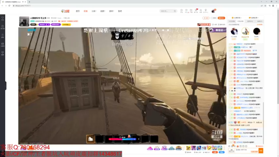Open the start-streaming camera icon
This screenshot has height=157, width=279.
[x=191, y=11]
